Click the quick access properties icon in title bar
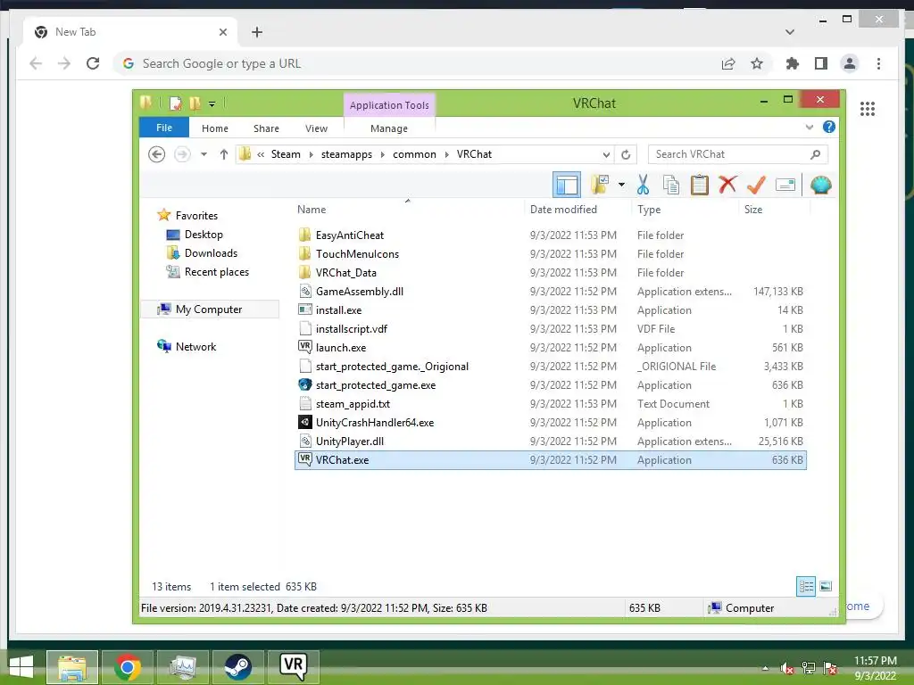 [175, 103]
